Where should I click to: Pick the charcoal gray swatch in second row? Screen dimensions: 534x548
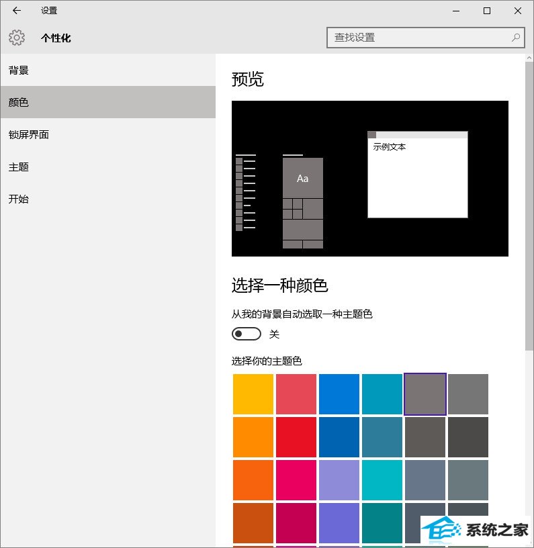pos(468,437)
